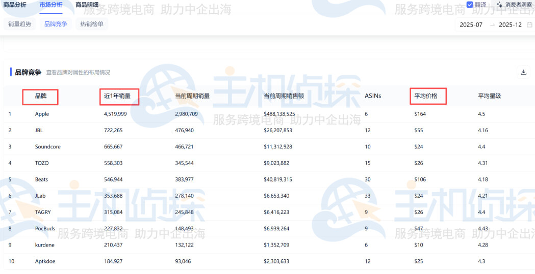
Task: Click the JLab brand name
Action: pos(40,196)
